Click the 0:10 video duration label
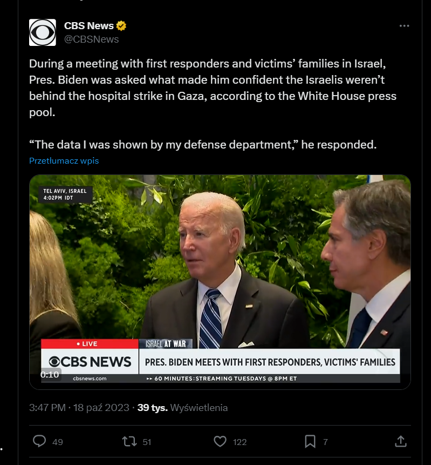Viewport: 431px width, 465px height. 50,374
